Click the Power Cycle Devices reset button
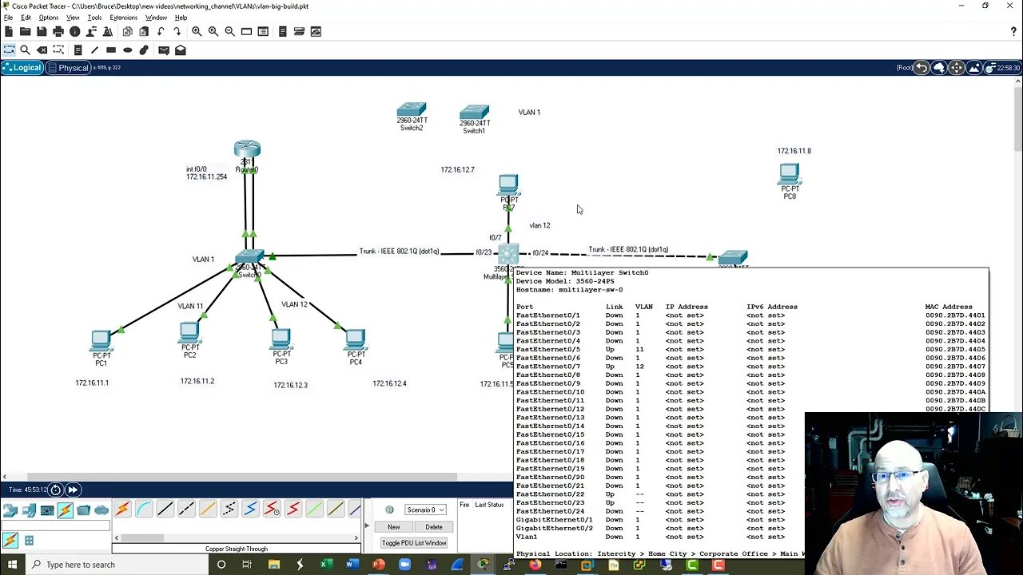1023x575 pixels. click(x=56, y=490)
